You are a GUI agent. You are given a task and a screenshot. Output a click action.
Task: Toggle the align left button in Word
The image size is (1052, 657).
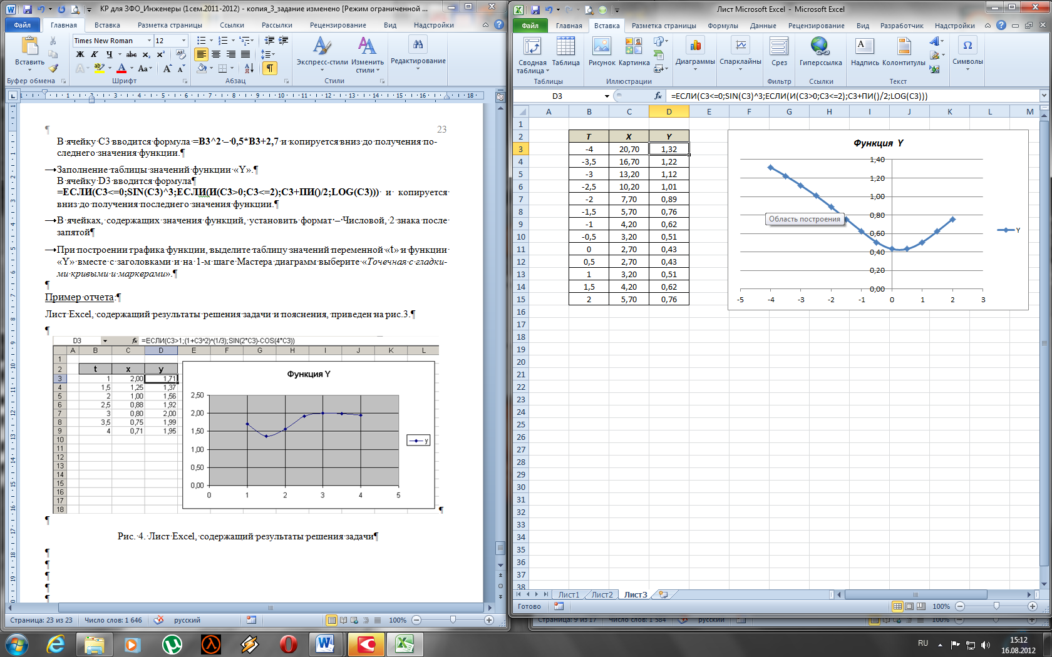[201, 54]
